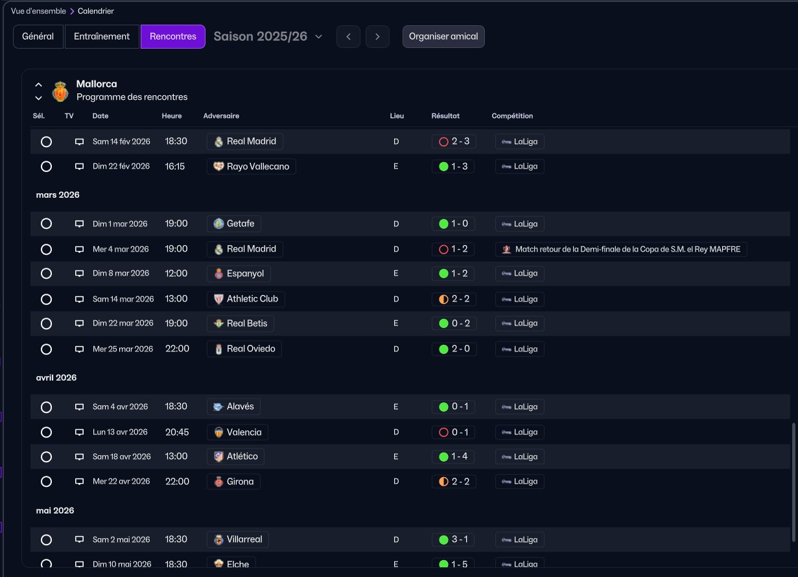Click the Organiser amical button
The width and height of the screenshot is (798, 577).
click(443, 36)
